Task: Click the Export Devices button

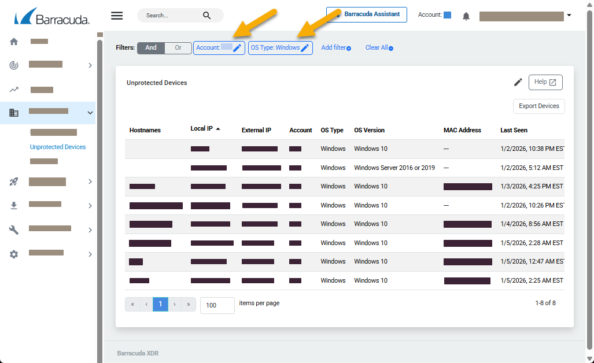Action: coord(538,106)
